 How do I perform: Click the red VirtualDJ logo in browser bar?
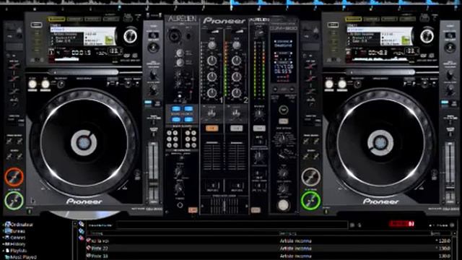(401, 224)
